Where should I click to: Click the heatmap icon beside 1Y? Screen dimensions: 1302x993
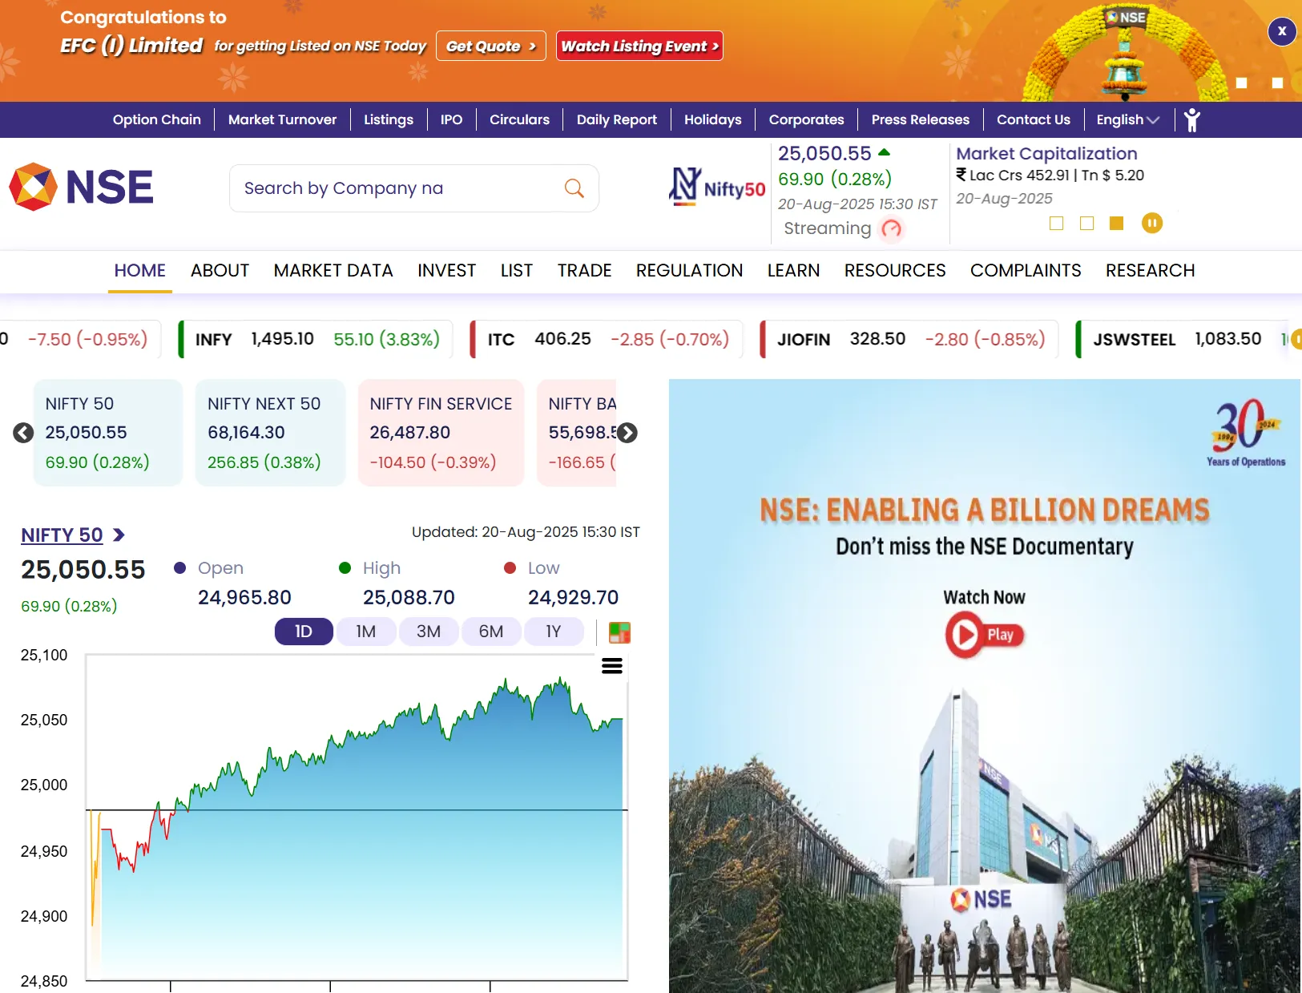coord(619,632)
